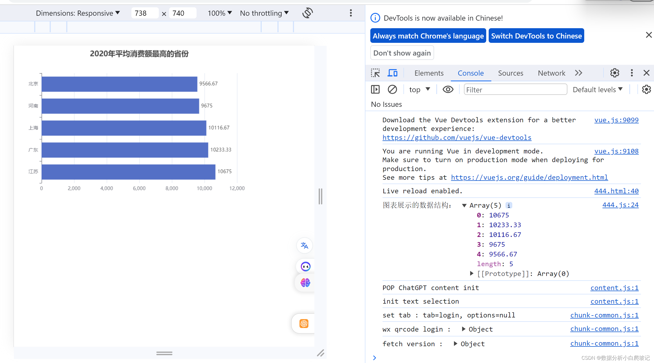This screenshot has height=363, width=654.
Task: Dismiss the language notification bar
Action: click(x=649, y=35)
